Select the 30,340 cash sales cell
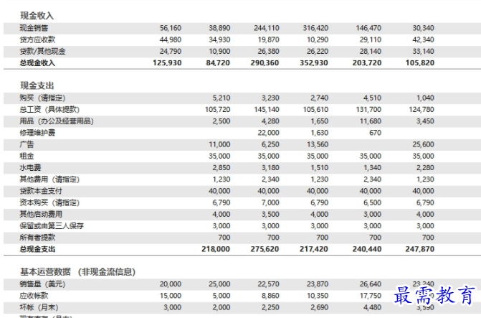This screenshot has width=481, height=318. point(424,28)
